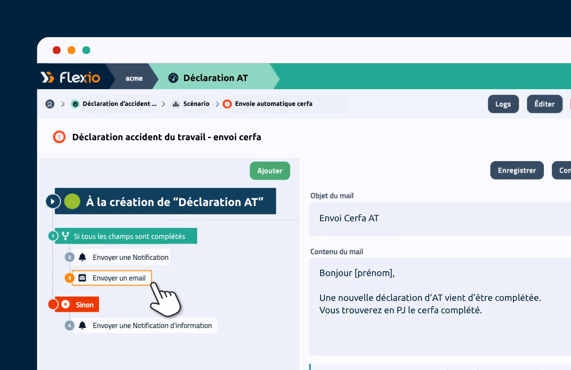Open the acme workspace breadcrumb

point(134,78)
